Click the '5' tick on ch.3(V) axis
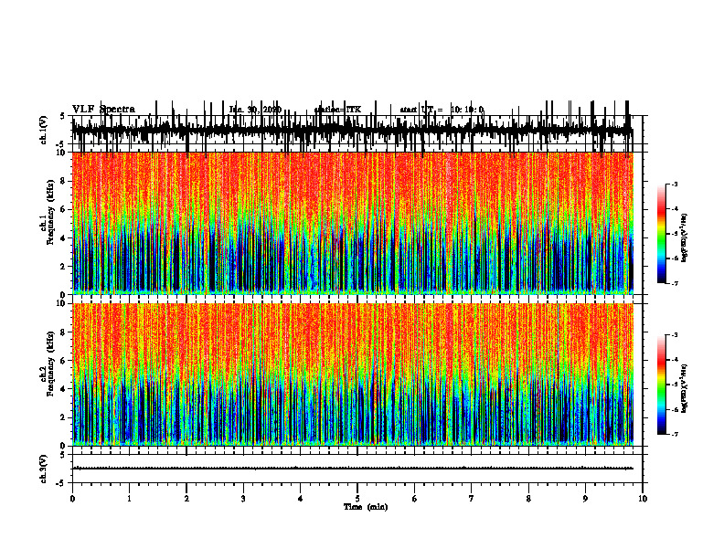724x559 pixels. (63, 455)
